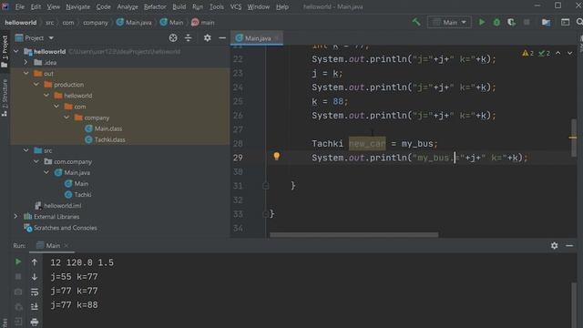
Task: Open the Build menu
Action: coord(179,6)
